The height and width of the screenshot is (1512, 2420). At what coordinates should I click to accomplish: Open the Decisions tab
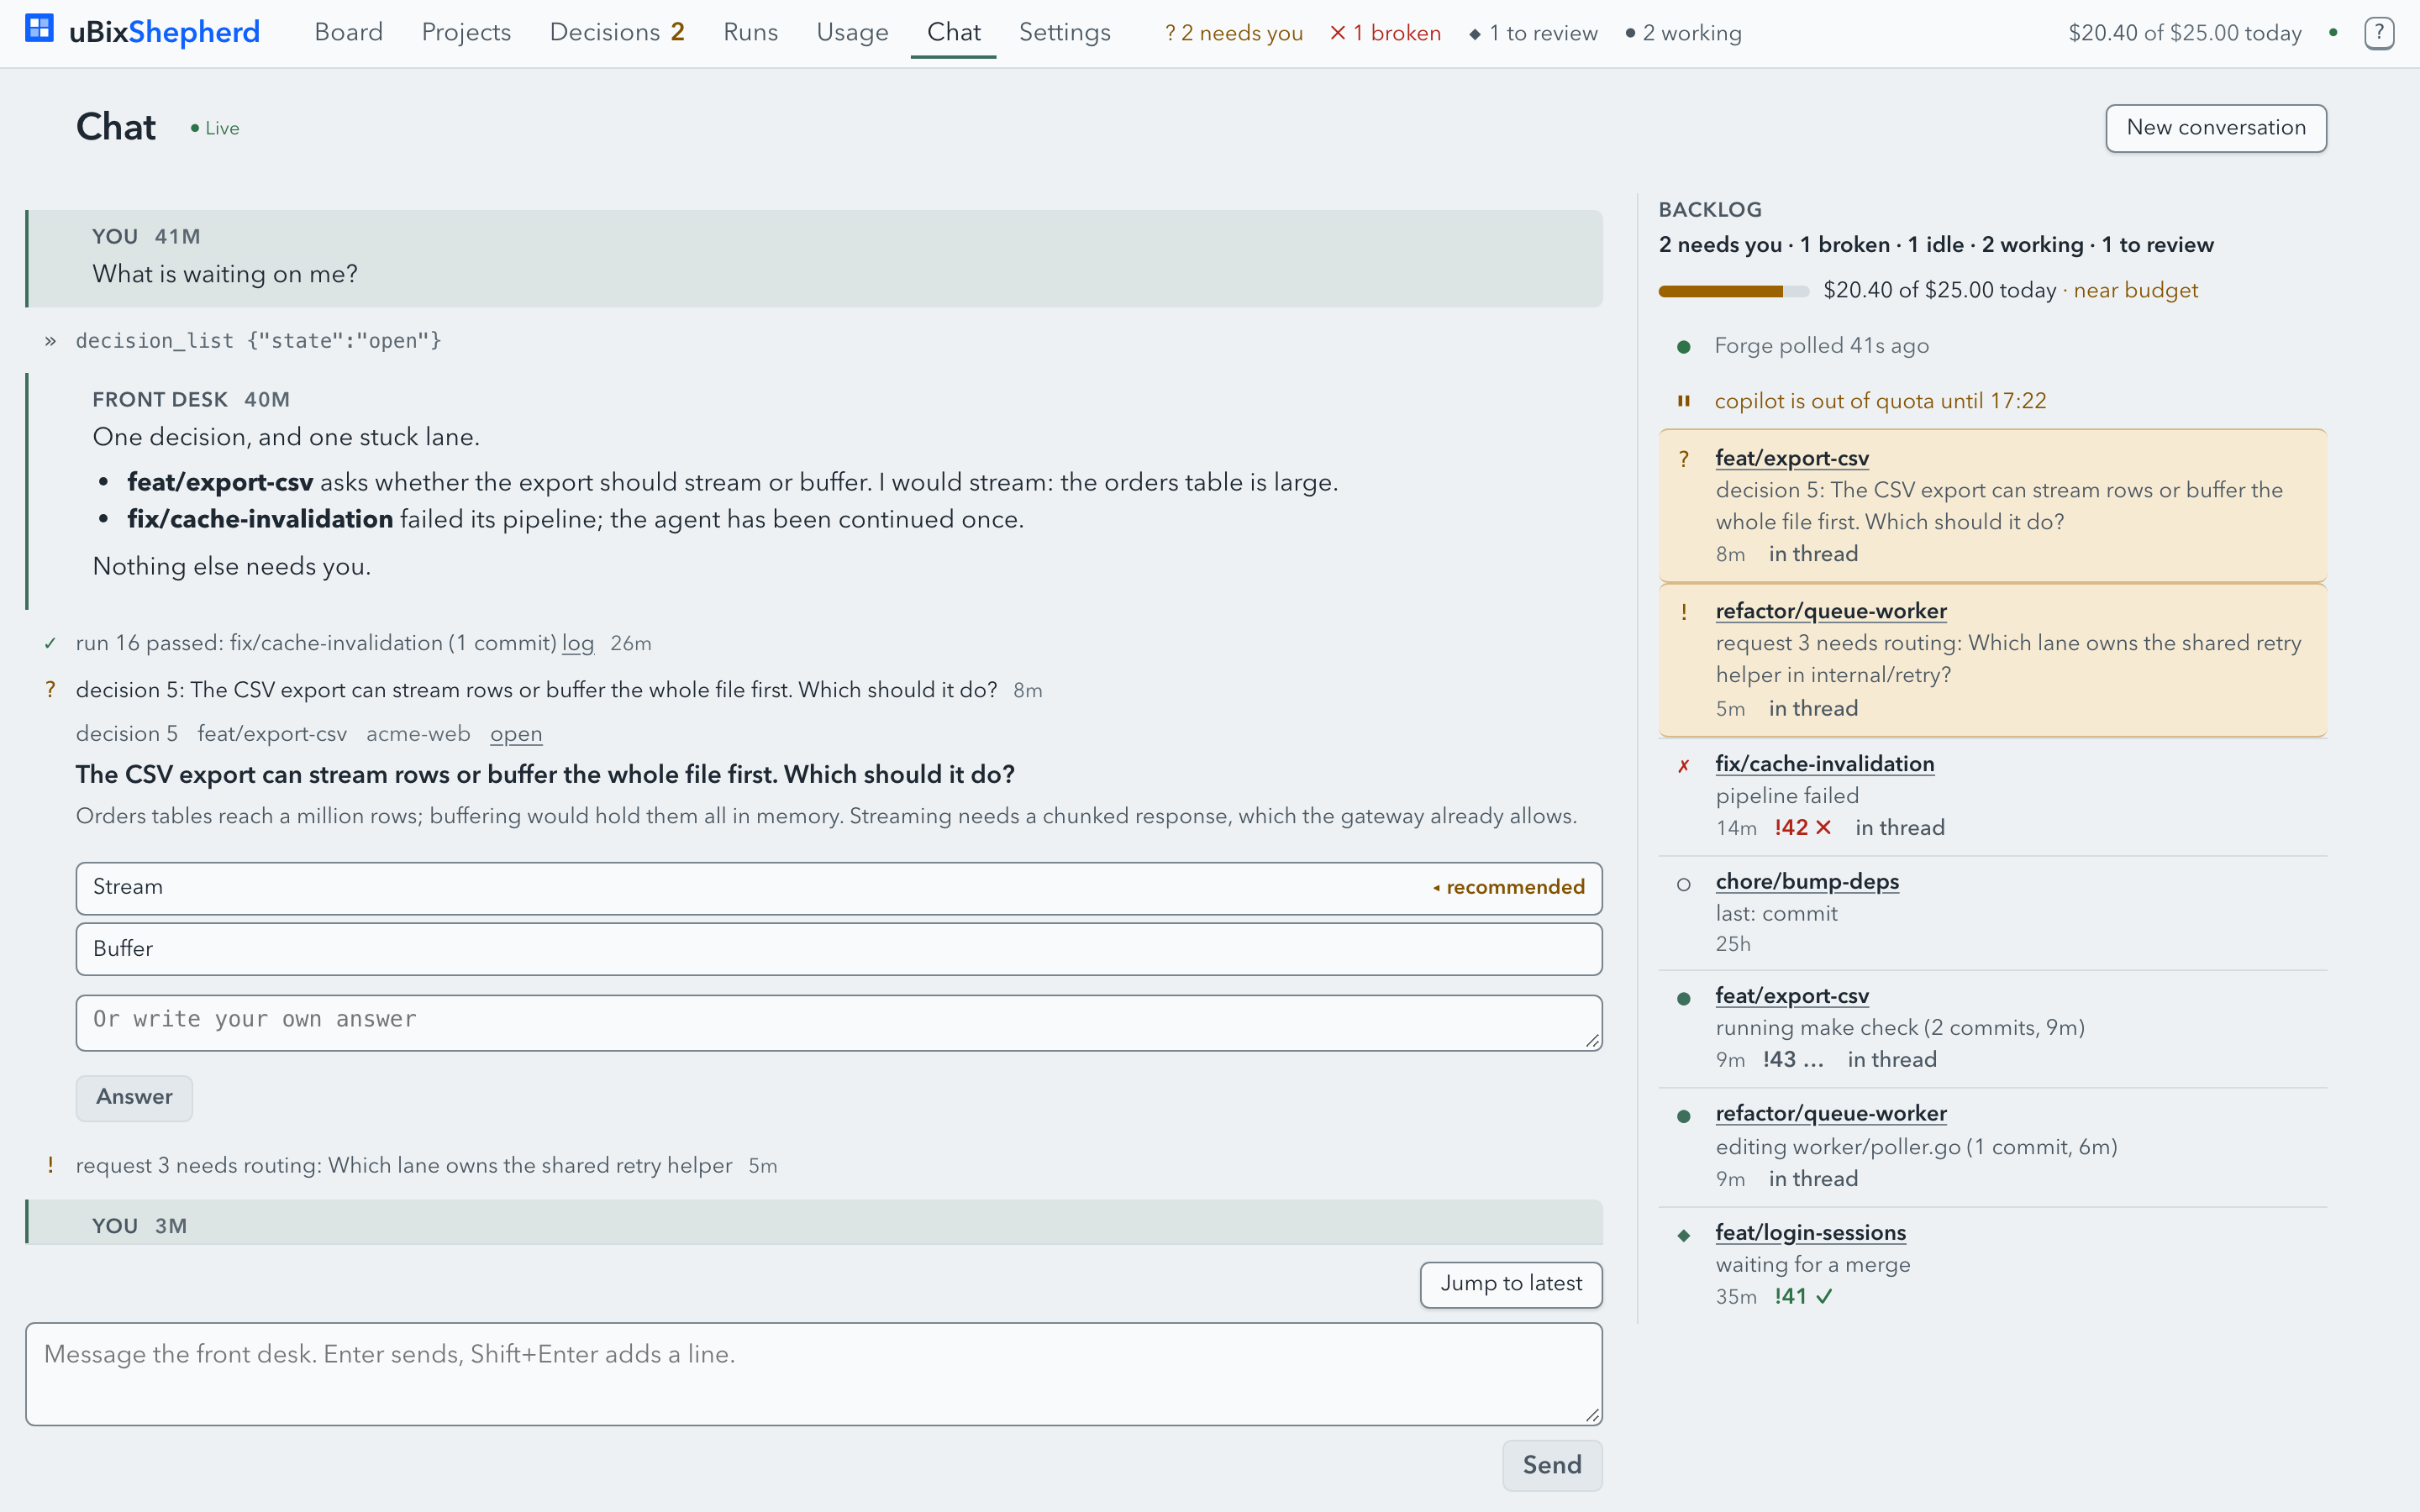[617, 32]
